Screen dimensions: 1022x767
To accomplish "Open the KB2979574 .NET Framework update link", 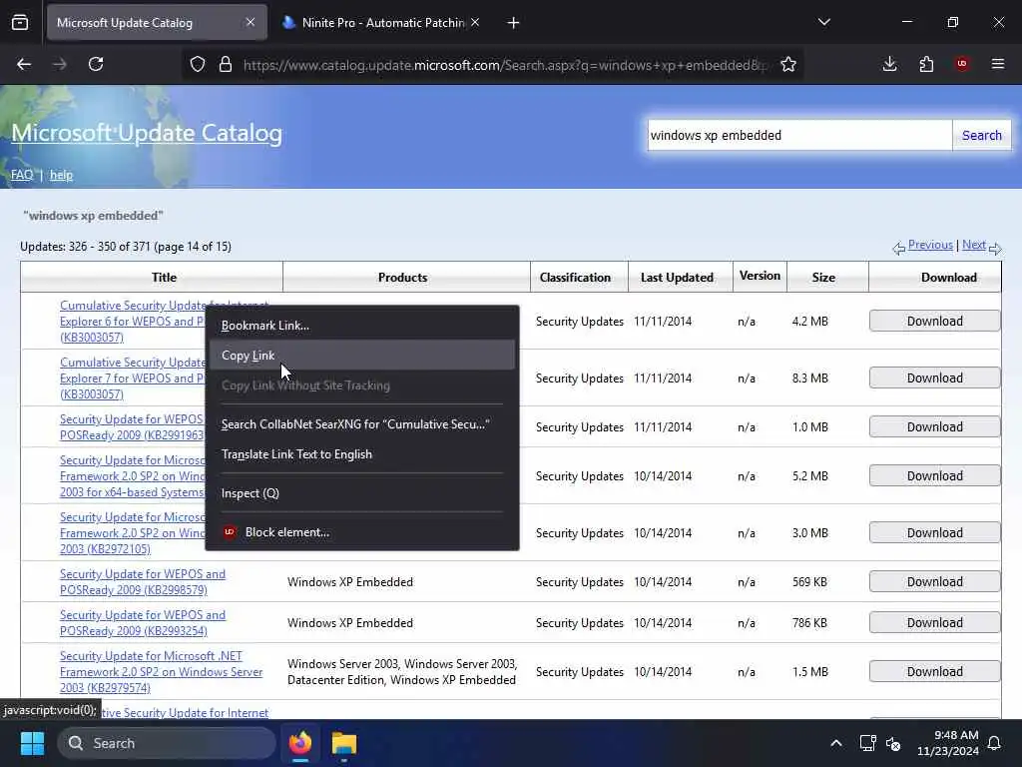I will tap(161, 672).
